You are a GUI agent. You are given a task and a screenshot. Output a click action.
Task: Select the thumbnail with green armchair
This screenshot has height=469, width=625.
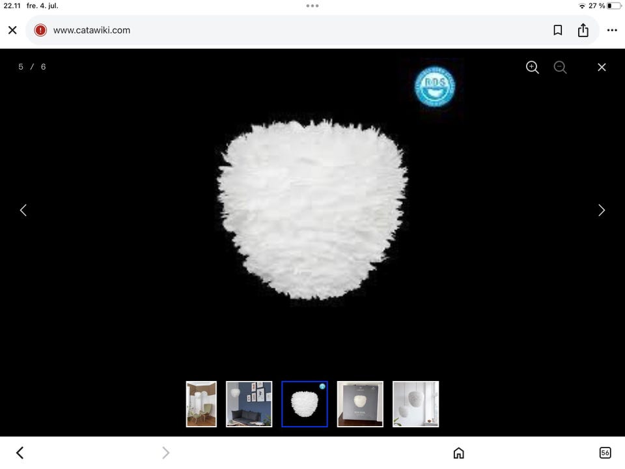tap(201, 404)
